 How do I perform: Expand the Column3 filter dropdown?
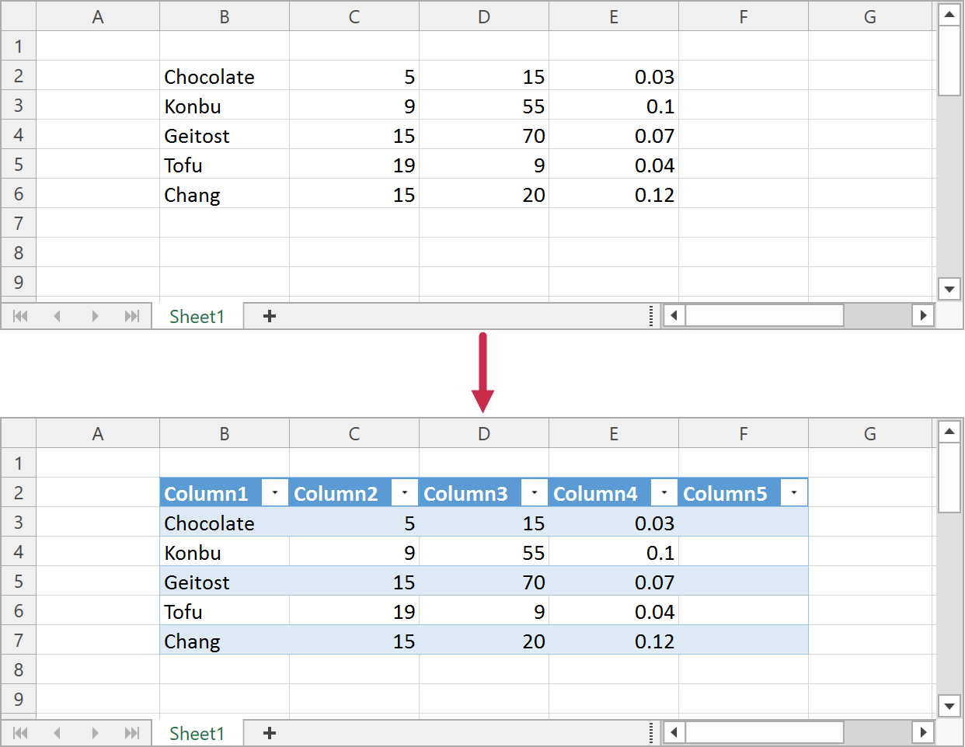click(535, 493)
